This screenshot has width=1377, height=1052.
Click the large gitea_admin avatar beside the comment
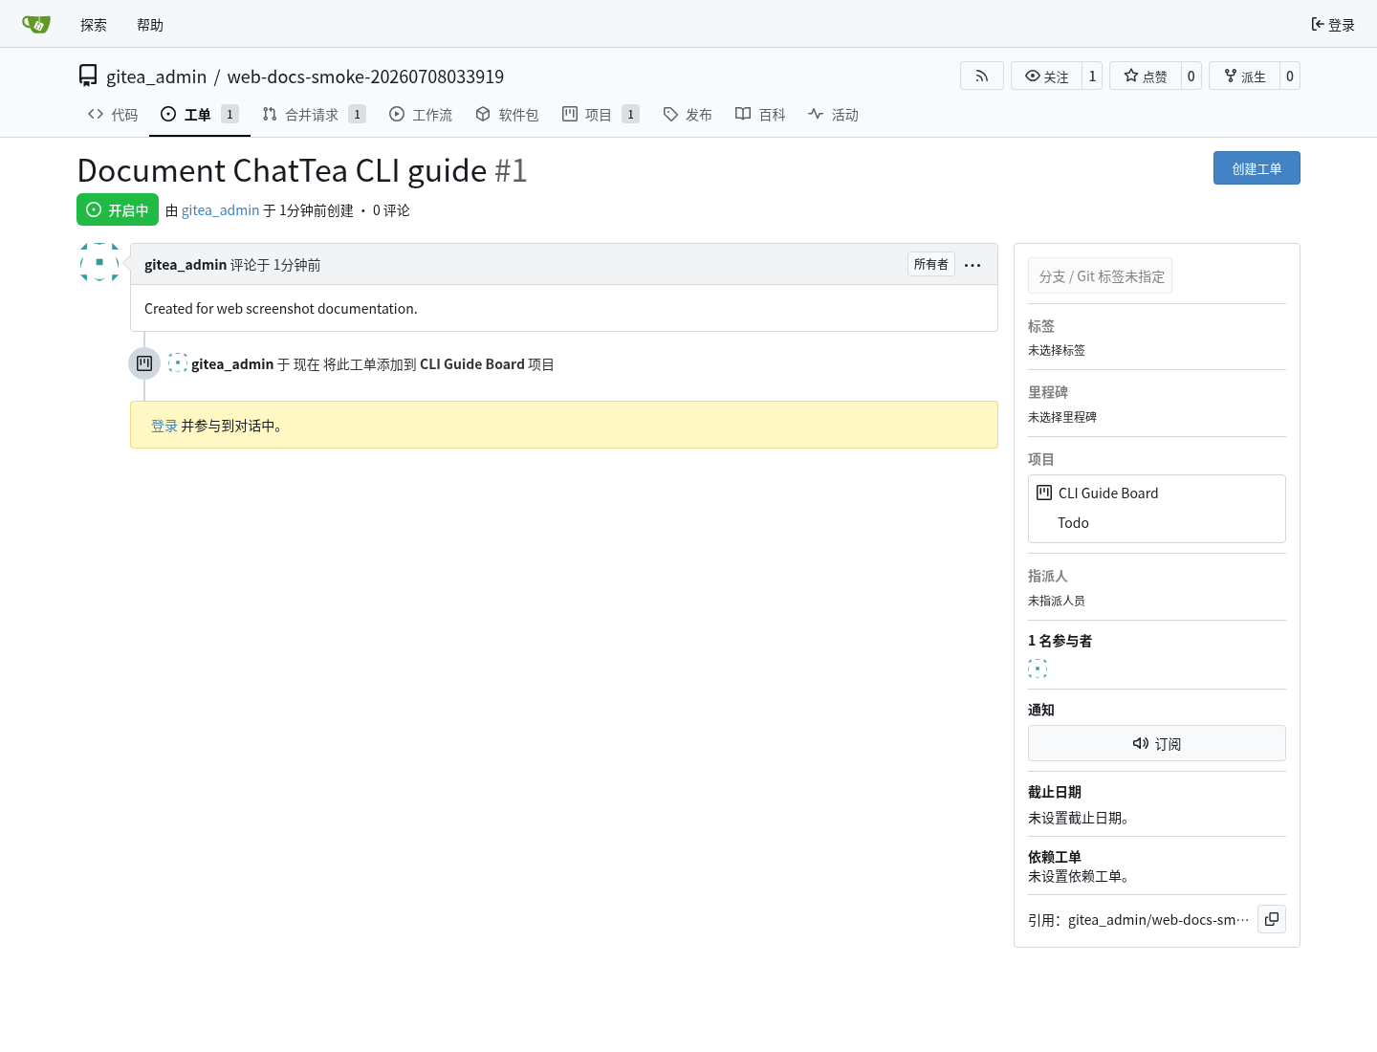coord(99,262)
